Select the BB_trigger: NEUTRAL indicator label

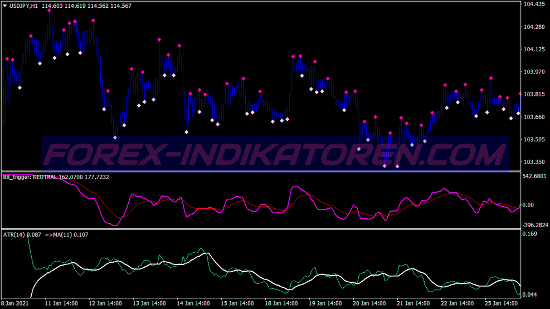30,177
